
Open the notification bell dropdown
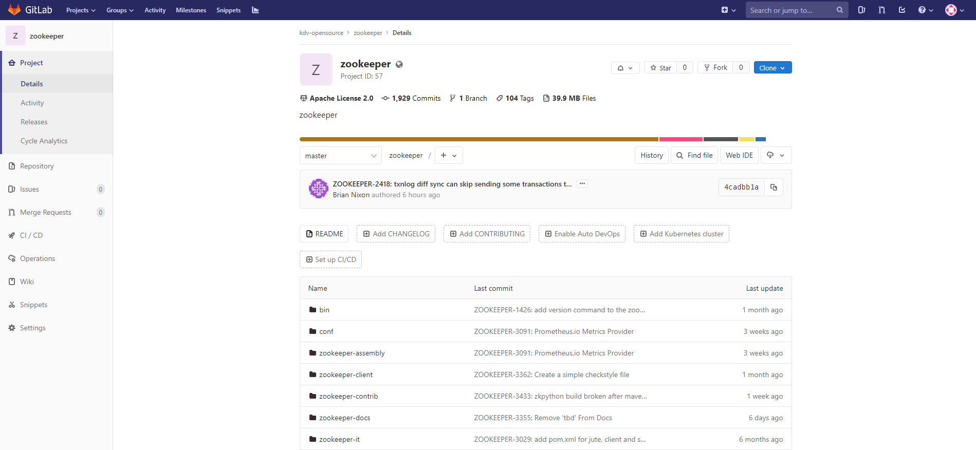tap(625, 68)
